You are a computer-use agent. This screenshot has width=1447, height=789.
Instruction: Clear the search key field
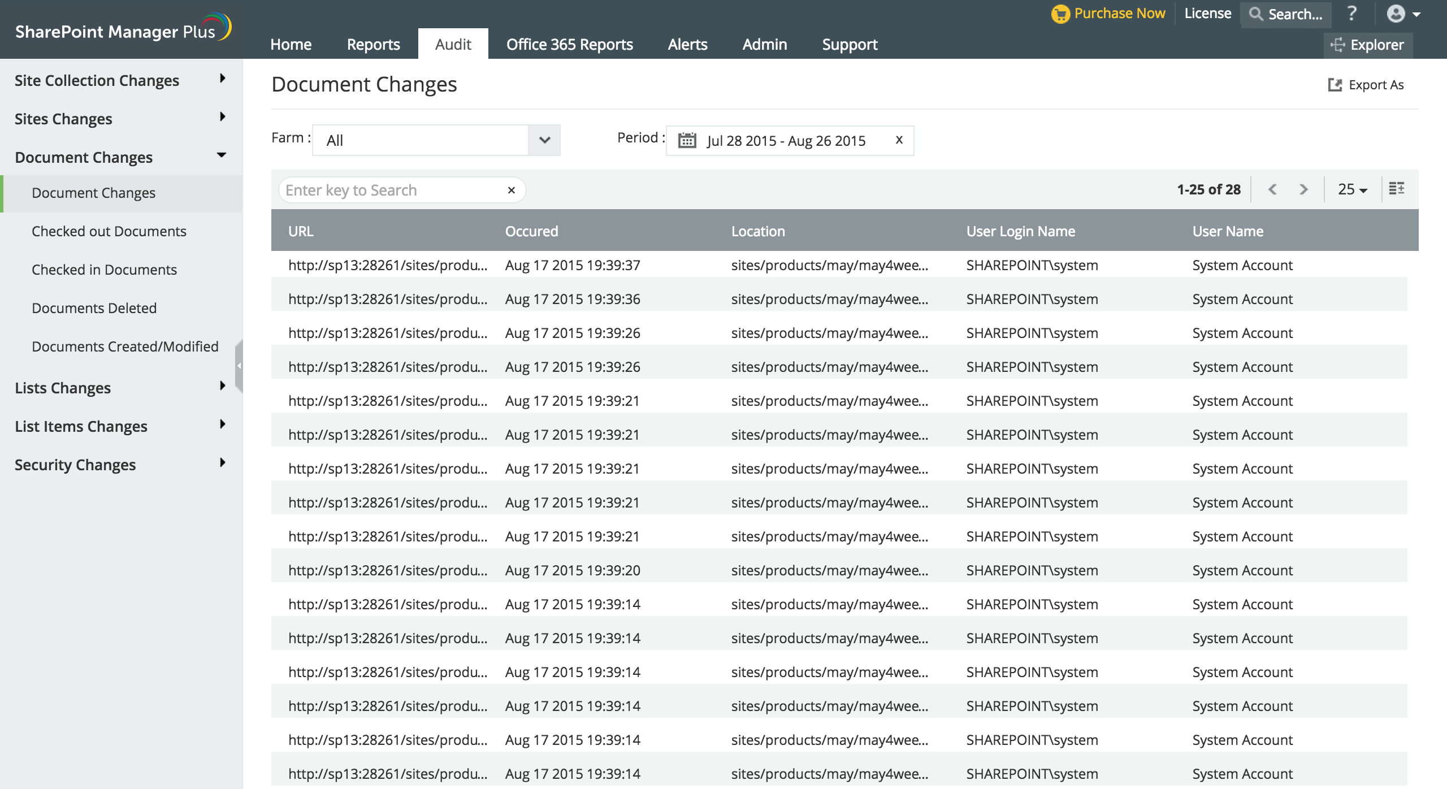tap(511, 190)
